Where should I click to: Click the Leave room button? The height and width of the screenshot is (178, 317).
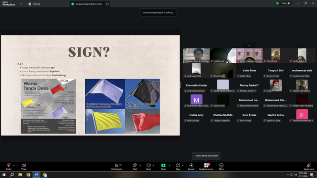309,167
